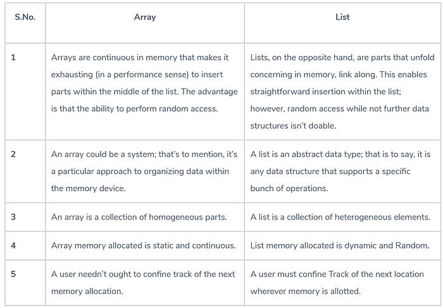Viewport: 443px width, 308px height.
Task: Click the 'A list is an abstract data type' cell
Action: click(x=342, y=171)
